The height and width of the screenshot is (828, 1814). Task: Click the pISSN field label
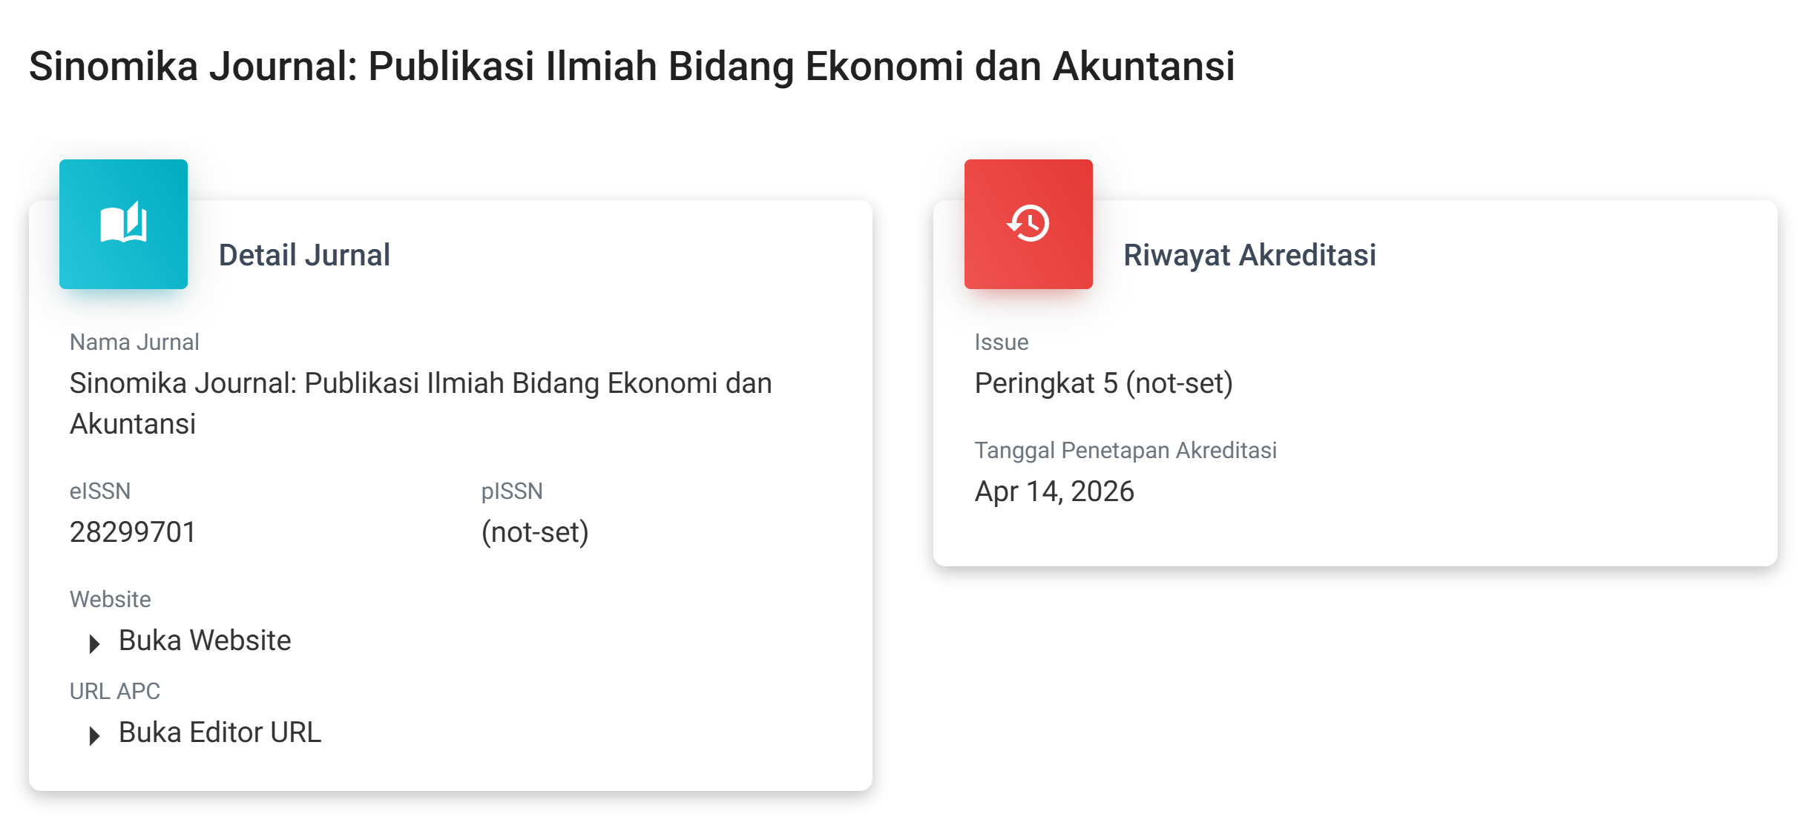[512, 491]
